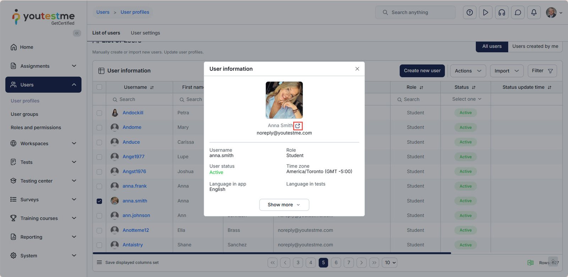Switch to the User settings tab
Screen dimensions: 568x277
pos(145,33)
